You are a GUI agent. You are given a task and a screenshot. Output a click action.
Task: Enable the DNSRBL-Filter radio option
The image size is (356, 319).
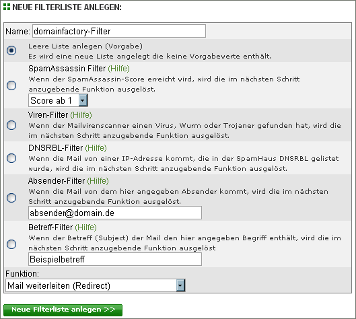[x=11, y=158]
